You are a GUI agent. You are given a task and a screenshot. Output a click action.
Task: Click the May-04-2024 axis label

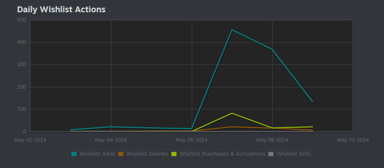(111, 140)
